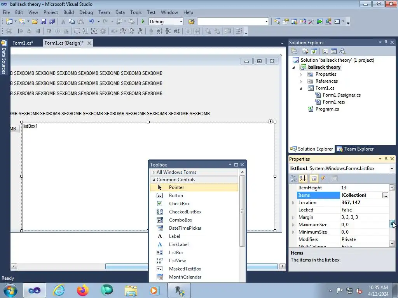Click the New Project toolbar icon
The image size is (398, 298).
[x=9, y=22]
